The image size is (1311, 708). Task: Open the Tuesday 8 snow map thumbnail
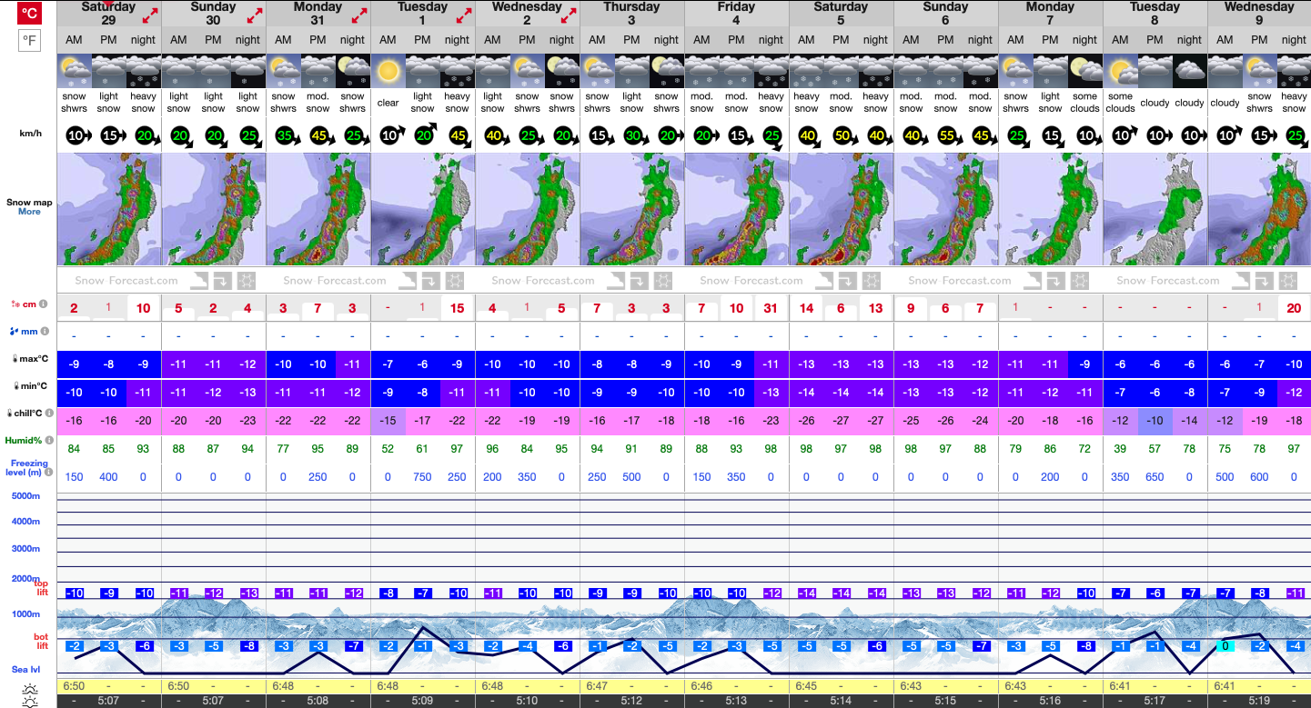[x=1155, y=209]
